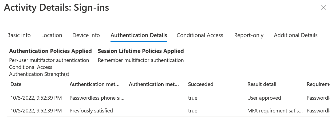
Task: Click the MFA requirement satisfied result cell
Action: point(275,111)
